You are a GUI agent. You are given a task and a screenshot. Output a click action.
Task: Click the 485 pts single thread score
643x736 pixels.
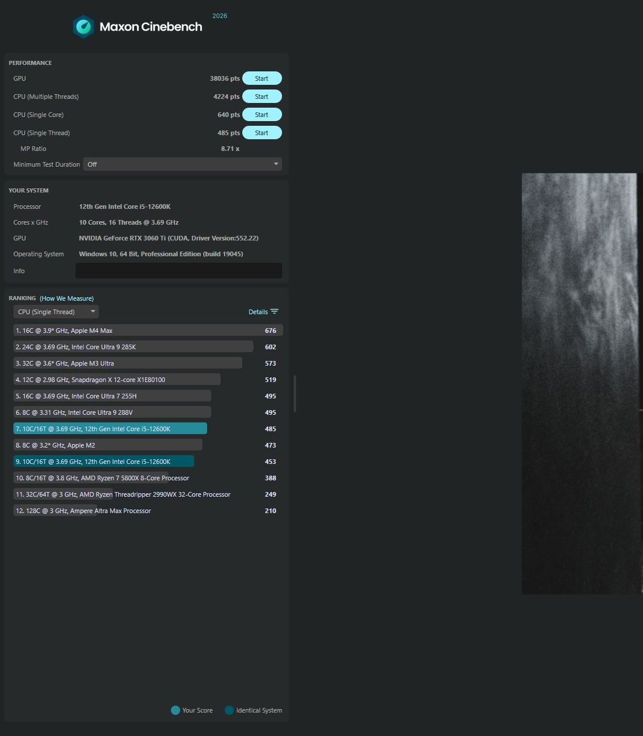coord(229,133)
